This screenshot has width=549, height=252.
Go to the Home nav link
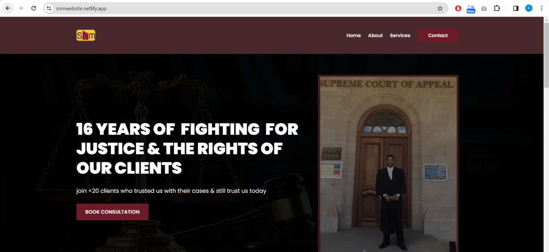coord(353,35)
